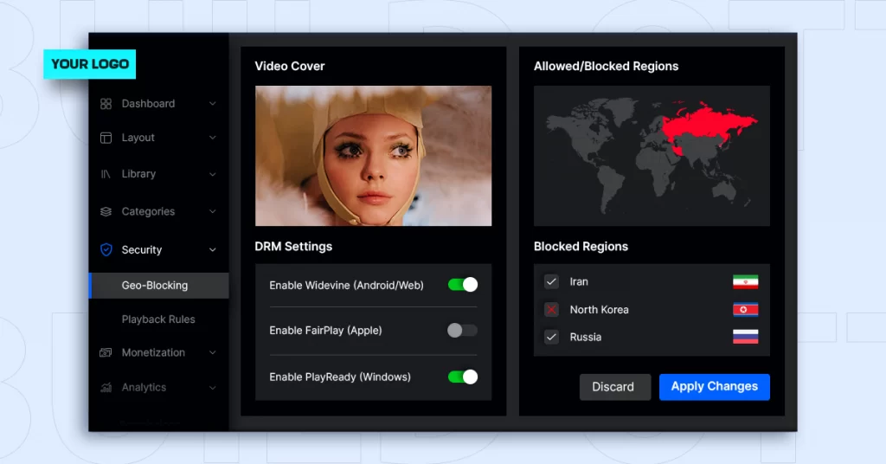Expand the Monetization chevron

pos(213,352)
